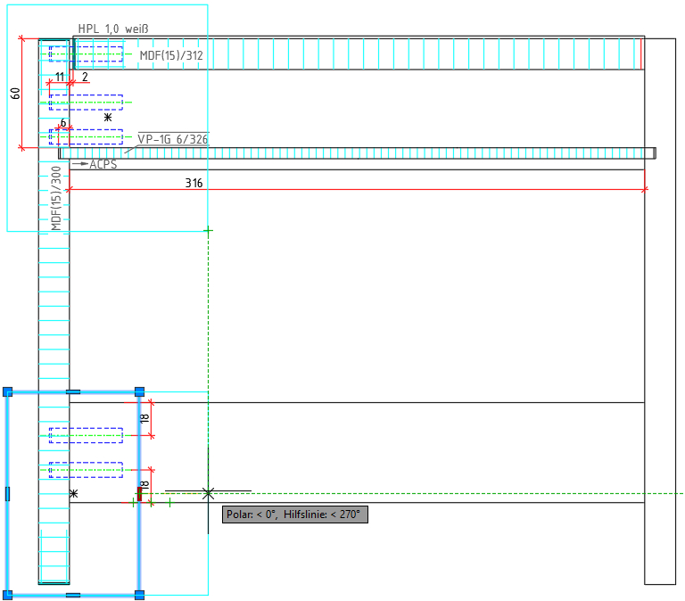685x601 pixels.
Task: Click the dimension text 11
Action: [61, 78]
